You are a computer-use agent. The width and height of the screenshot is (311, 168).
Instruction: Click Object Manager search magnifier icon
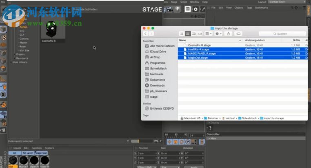point(292,8)
